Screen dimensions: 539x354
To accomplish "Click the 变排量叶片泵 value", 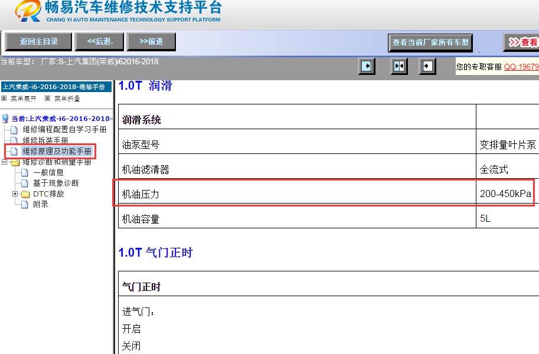I will [508, 145].
